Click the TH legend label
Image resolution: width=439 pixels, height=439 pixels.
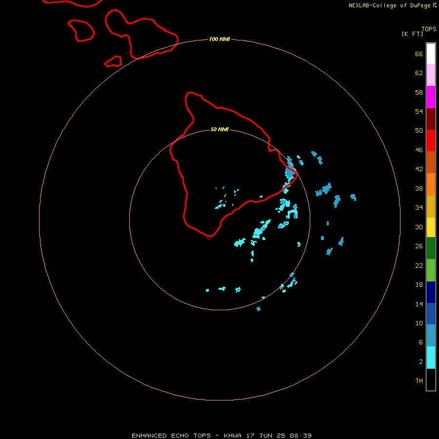pyautogui.click(x=419, y=380)
